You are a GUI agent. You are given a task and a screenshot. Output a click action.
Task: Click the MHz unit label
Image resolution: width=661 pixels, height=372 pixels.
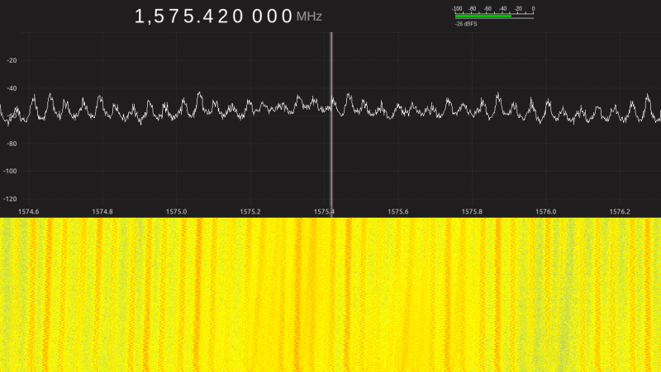[309, 17]
